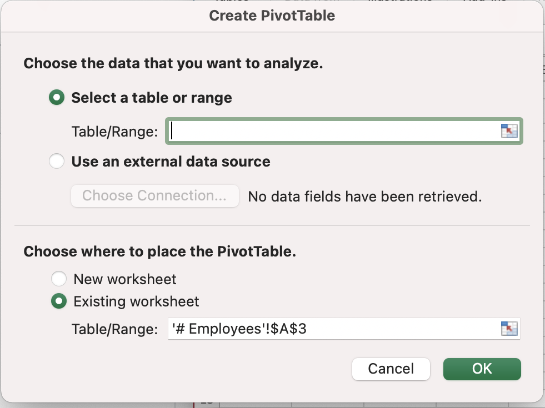Choose the 'New worksheet' radio button
Screen dimensions: 545x408
coord(58,278)
